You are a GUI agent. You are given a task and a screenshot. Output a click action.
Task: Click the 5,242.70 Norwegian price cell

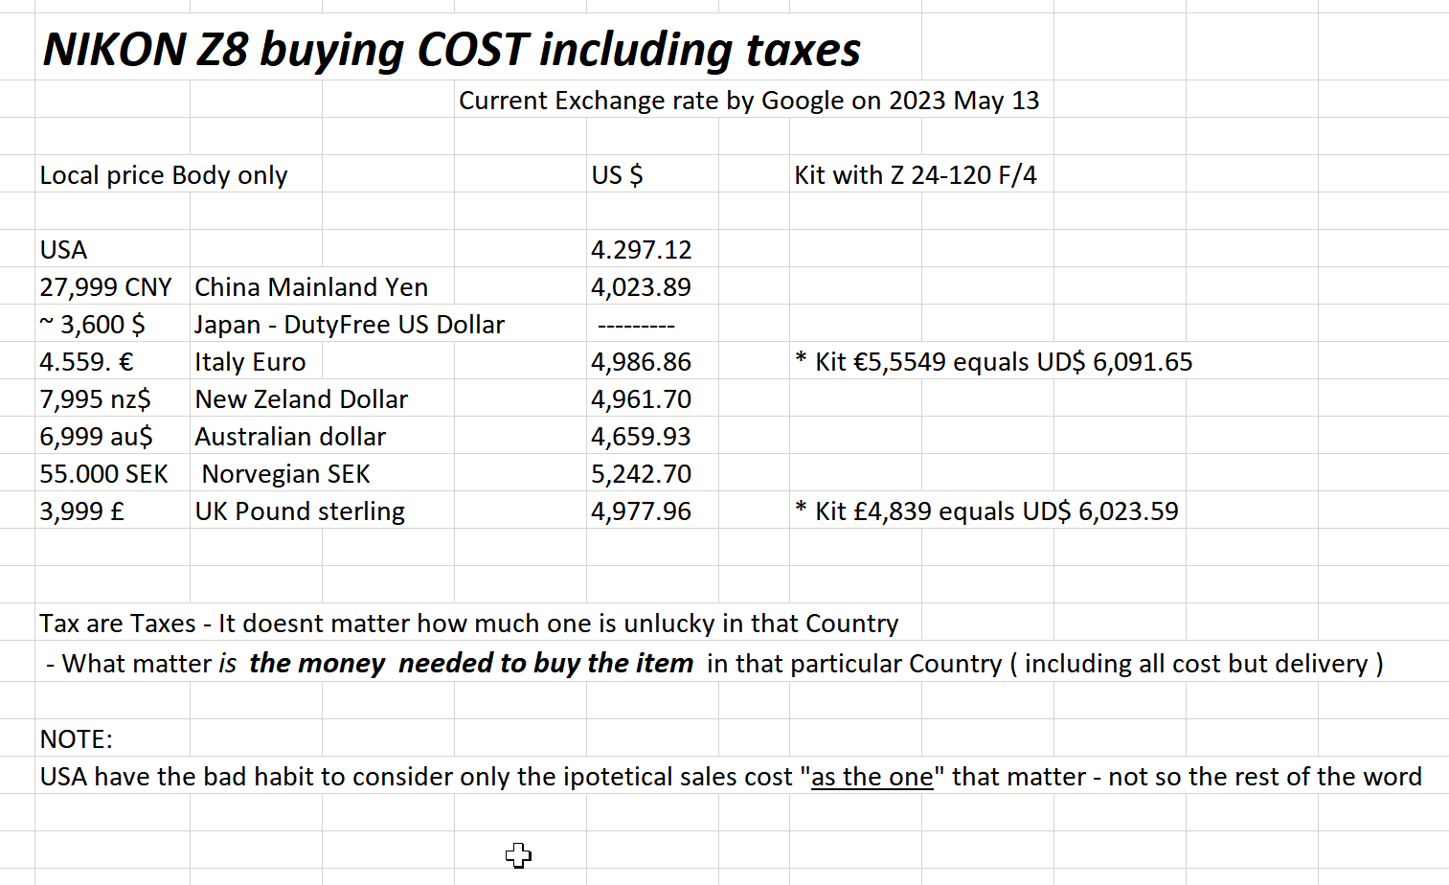[x=641, y=474]
